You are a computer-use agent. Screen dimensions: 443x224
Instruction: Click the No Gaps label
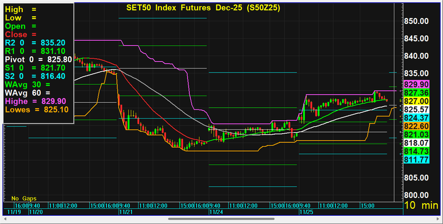pyautogui.click(x=22, y=198)
